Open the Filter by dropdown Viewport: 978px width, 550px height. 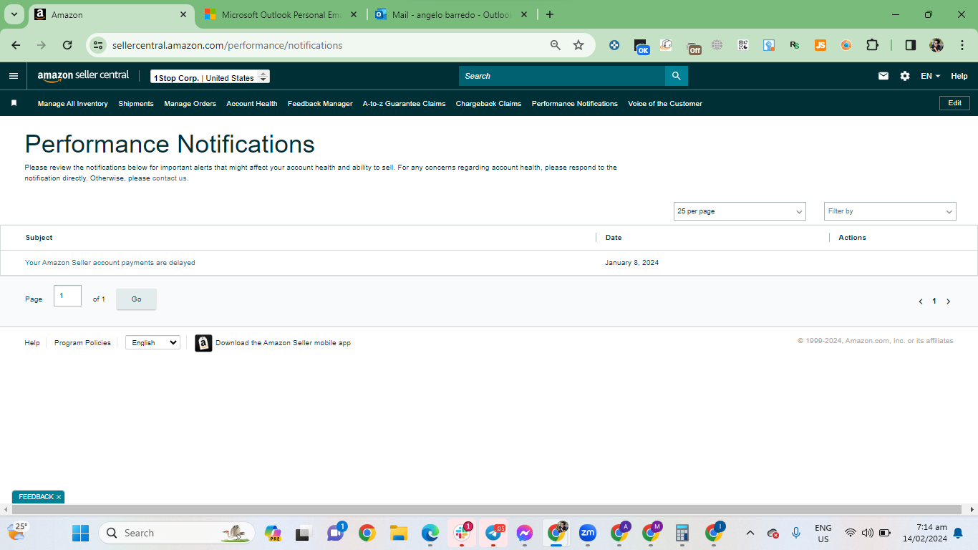pyautogui.click(x=890, y=211)
